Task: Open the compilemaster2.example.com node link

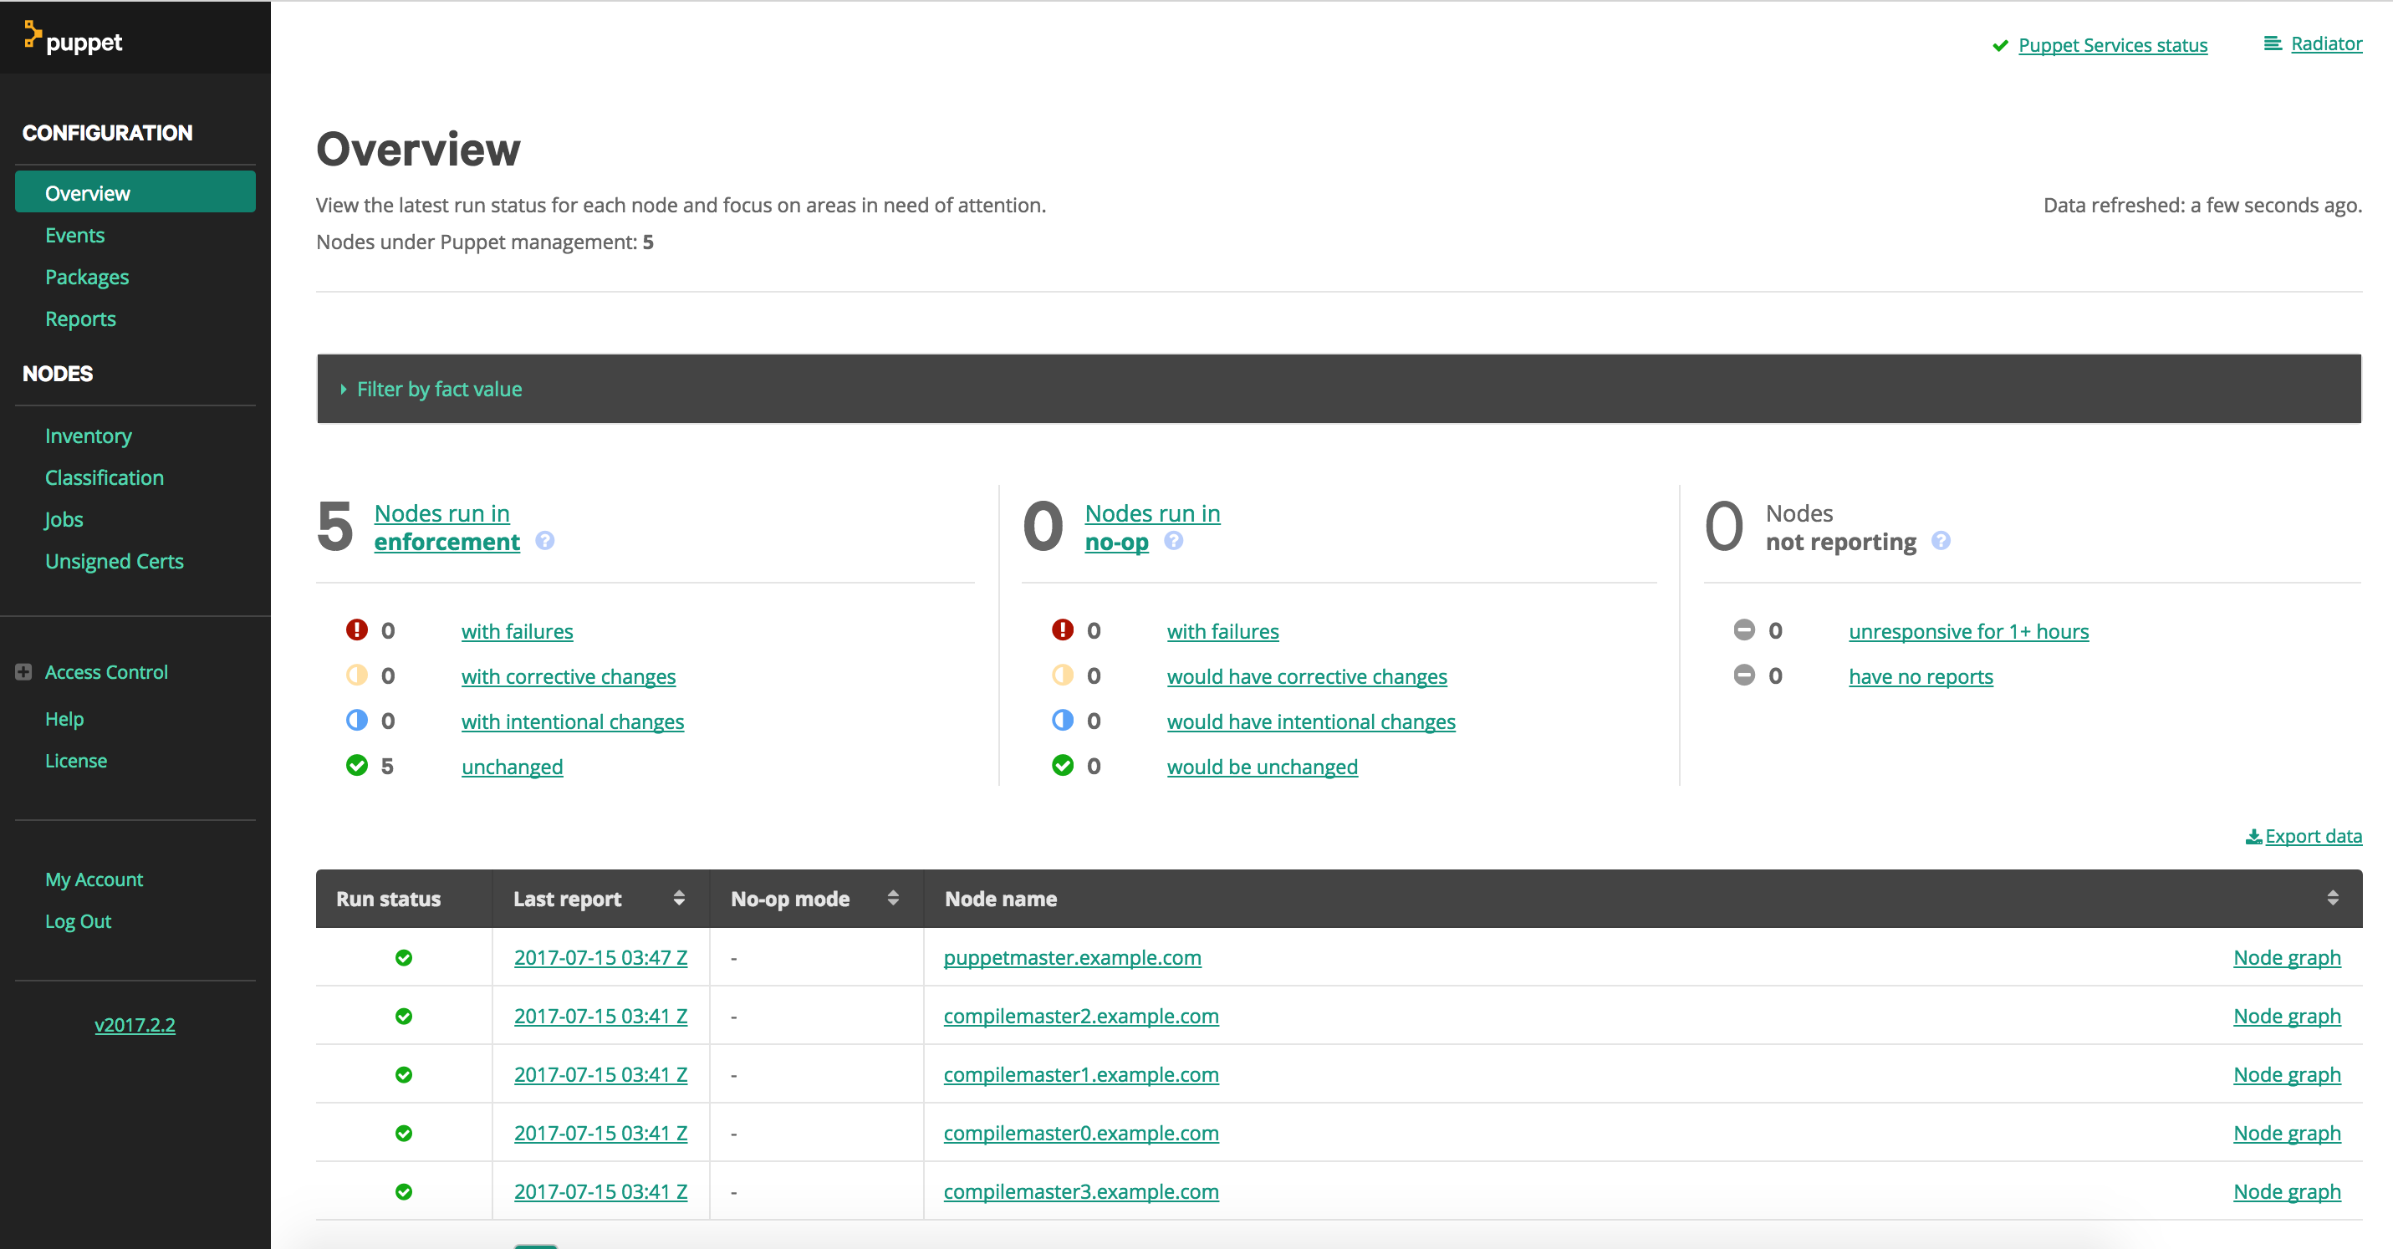Action: (x=1080, y=1016)
